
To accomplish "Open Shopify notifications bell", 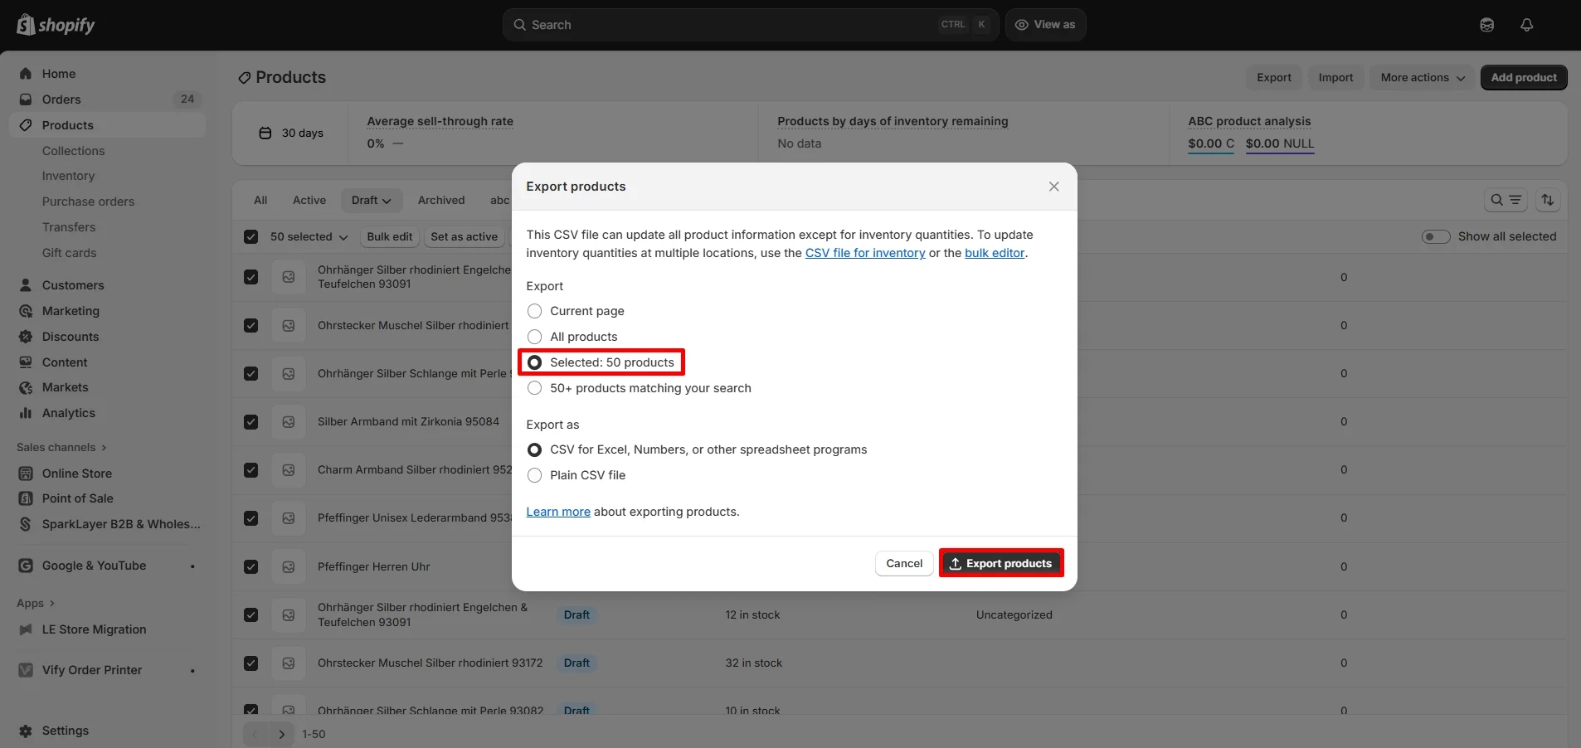I will [x=1526, y=24].
